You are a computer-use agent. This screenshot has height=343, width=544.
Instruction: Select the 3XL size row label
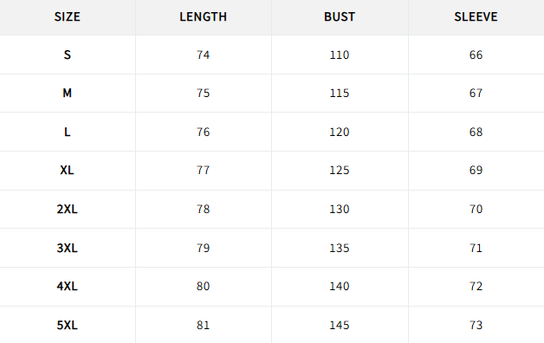coord(68,248)
